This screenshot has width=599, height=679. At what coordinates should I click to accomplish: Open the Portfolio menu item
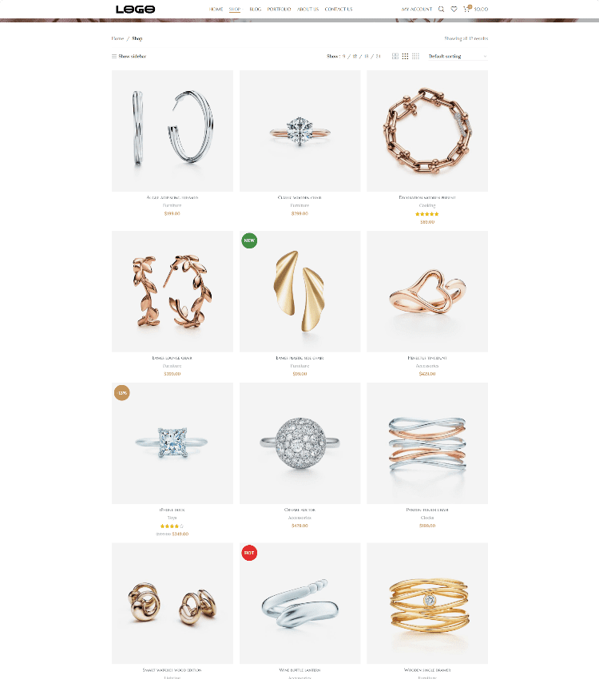(280, 9)
